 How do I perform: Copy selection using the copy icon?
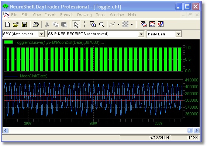[x=55, y=24]
